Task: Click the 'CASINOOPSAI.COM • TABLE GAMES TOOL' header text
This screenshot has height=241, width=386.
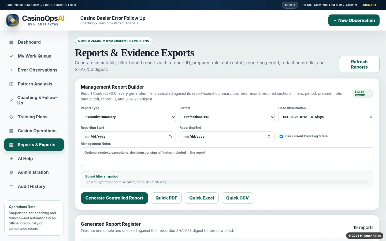Action: point(42,5)
